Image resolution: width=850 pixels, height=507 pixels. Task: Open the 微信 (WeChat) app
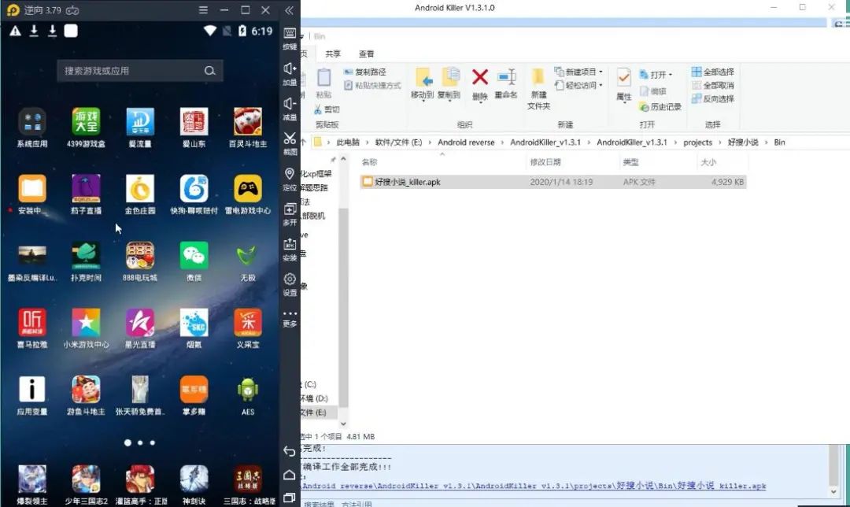coord(194,255)
